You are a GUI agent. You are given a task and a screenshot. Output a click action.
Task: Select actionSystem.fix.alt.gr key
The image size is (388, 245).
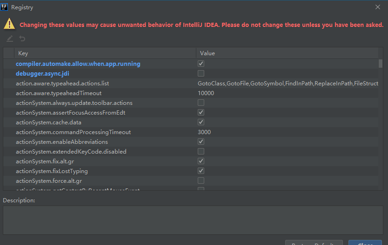(45, 161)
